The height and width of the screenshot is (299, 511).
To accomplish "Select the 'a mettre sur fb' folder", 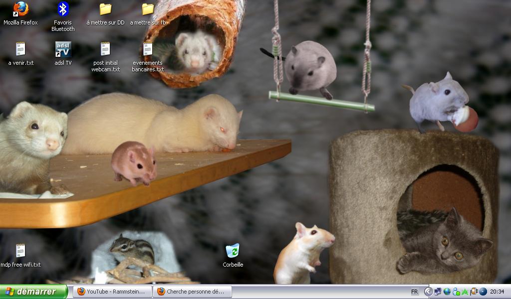I will pos(148,9).
